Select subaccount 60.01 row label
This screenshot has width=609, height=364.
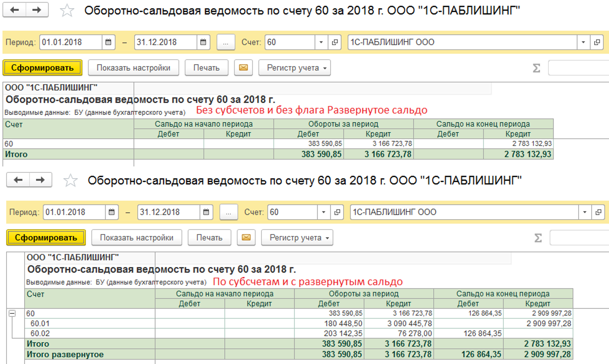(x=40, y=323)
